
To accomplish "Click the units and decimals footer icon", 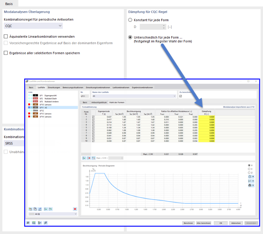I will (x=34, y=223).
